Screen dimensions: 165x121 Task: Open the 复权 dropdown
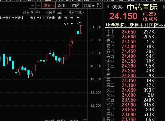pyautogui.click(x=49, y=5)
